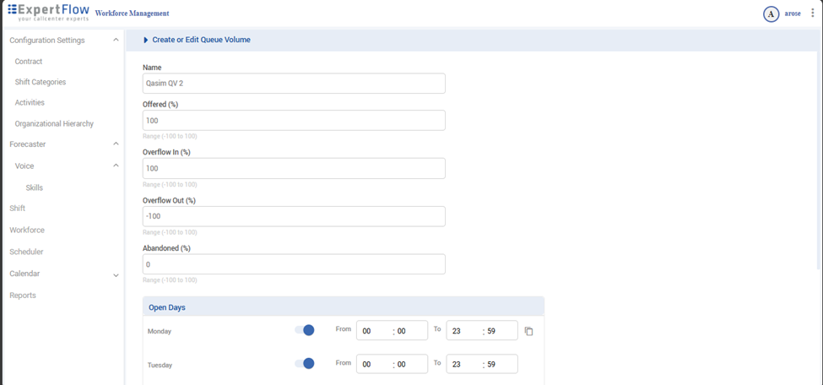Expand the Calendar menu chevron
This screenshot has width=823, height=385.
(x=116, y=274)
